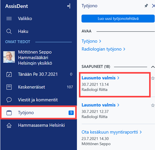The image size is (155, 150).
Task: Click Möttönen Seppo profile photo
Action: click(x=9, y=57)
